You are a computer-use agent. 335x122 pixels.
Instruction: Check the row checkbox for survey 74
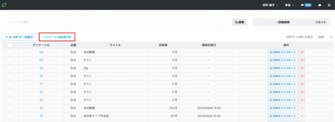(x=10, y=108)
